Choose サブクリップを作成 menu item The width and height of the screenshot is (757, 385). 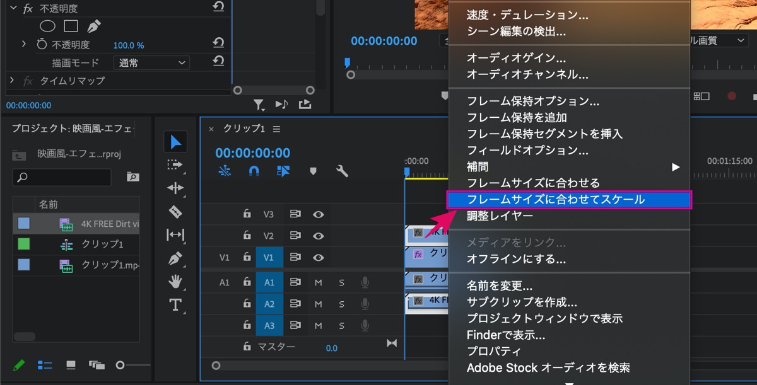point(569,302)
